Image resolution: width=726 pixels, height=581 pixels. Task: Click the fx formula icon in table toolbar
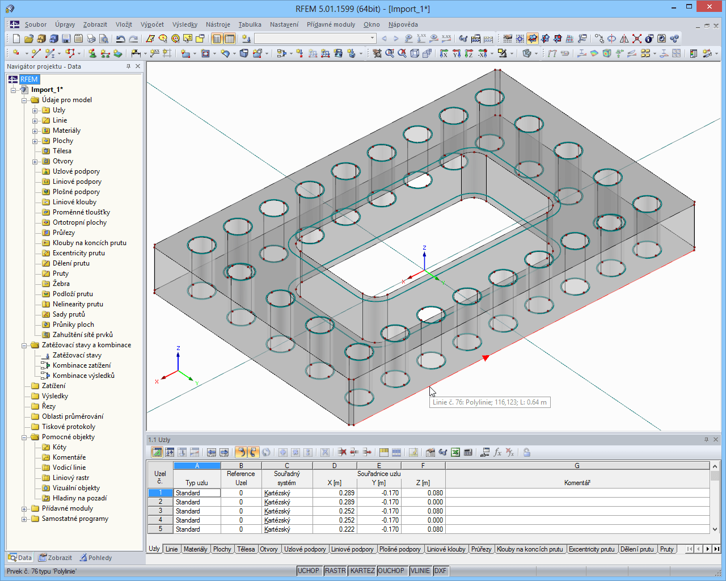coord(497,452)
